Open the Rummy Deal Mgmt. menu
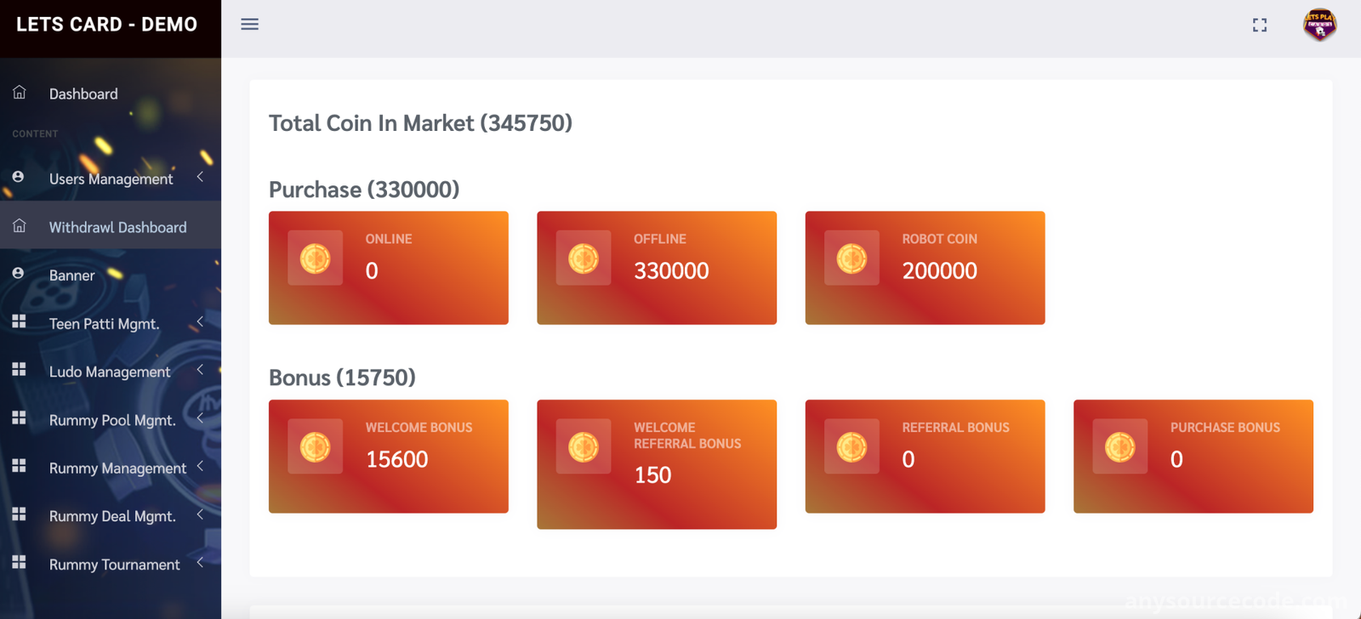This screenshot has height=619, width=1361. tap(111, 515)
